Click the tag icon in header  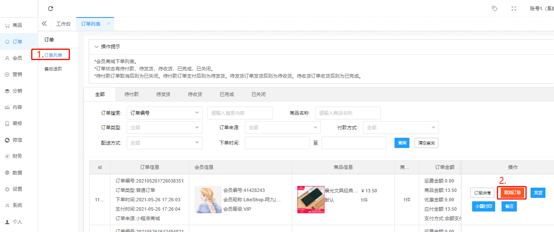pos(494,9)
